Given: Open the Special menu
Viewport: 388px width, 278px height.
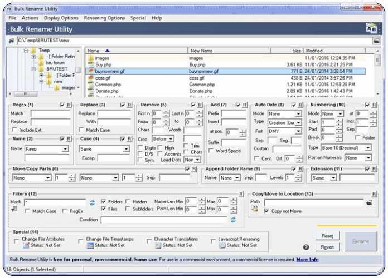Looking at the screenshot, I should point(138,18).
